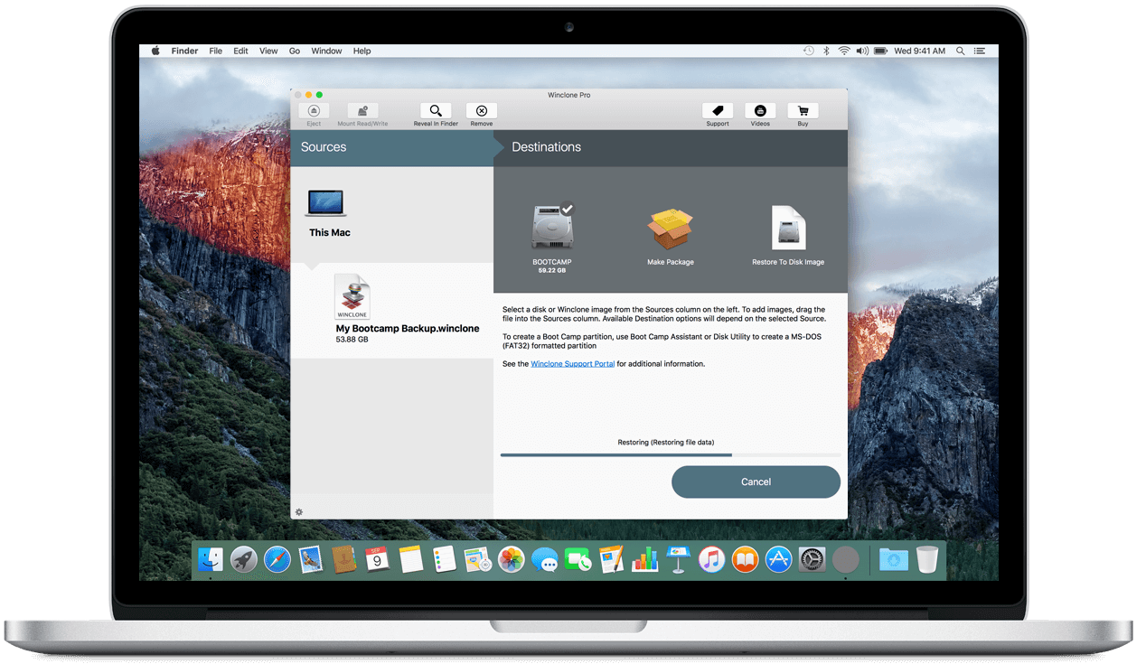Click the Eject toolbar icon
Viewport: 1146px width, 664px height.
coord(314,110)
